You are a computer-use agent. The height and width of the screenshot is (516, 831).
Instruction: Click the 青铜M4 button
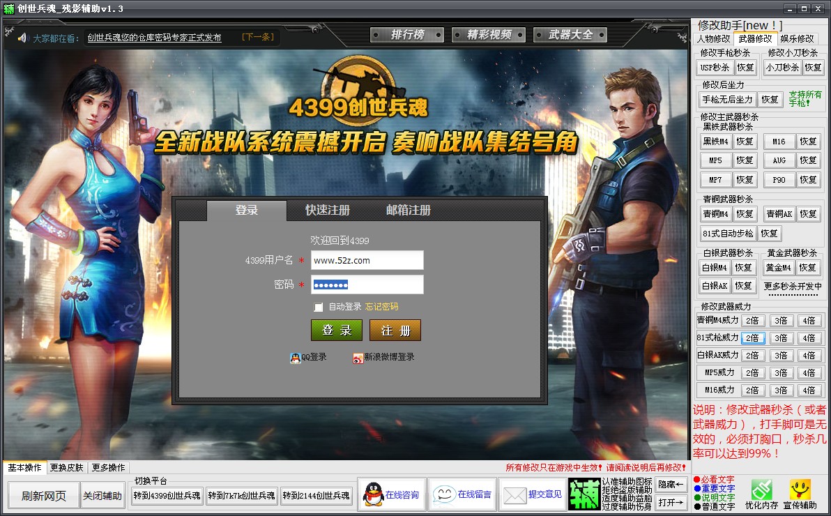click(x=715, y=213)
